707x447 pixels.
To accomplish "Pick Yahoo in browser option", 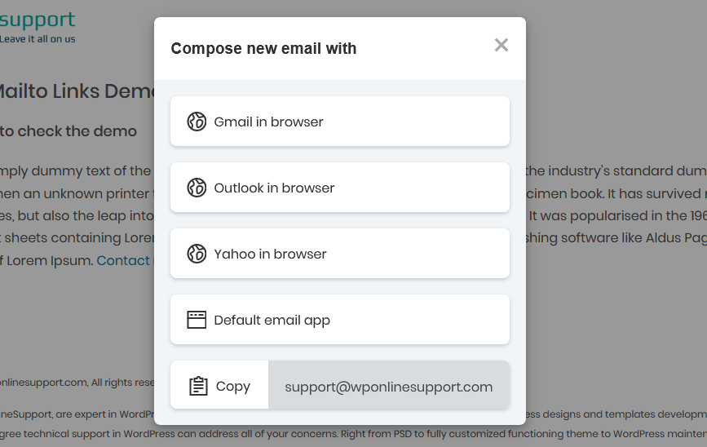I will click(340, 254).
